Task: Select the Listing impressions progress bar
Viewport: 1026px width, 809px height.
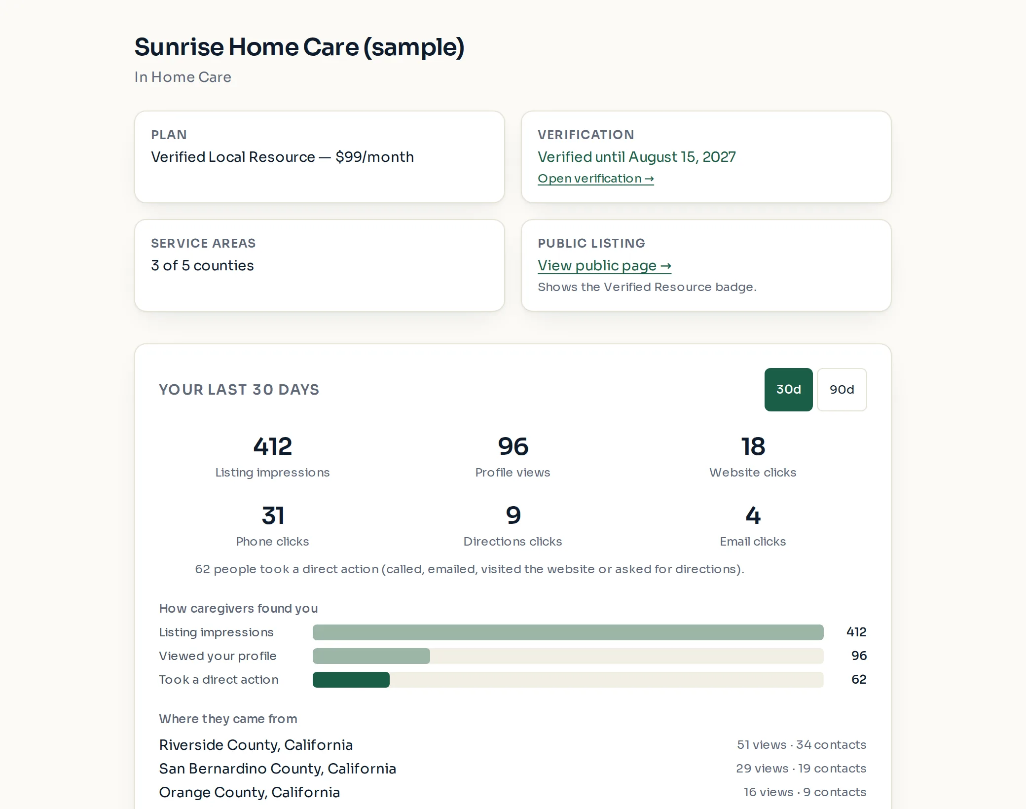Action: [568, 632]
